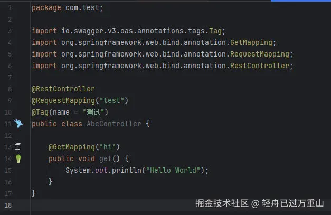Click the gutter icon beside AbcController class

click(x=18, y=124)
